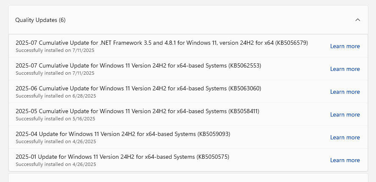Open Learn more for KB5058411 update

[345, 114]
